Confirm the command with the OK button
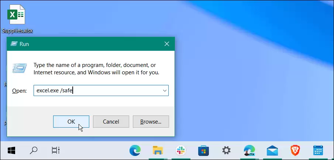The image size is (334, 160). (71, 122)
